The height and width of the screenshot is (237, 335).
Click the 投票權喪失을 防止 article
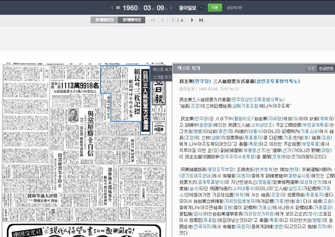60,171
